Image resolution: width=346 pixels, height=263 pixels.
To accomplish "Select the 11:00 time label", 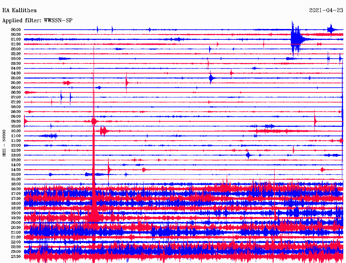I will [16, 136].
